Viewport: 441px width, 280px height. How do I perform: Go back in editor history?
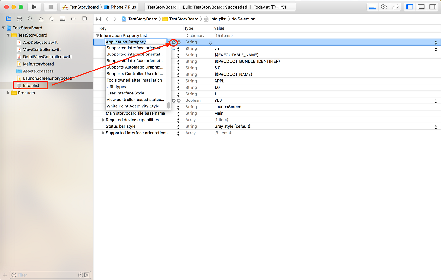coord(107,19)
